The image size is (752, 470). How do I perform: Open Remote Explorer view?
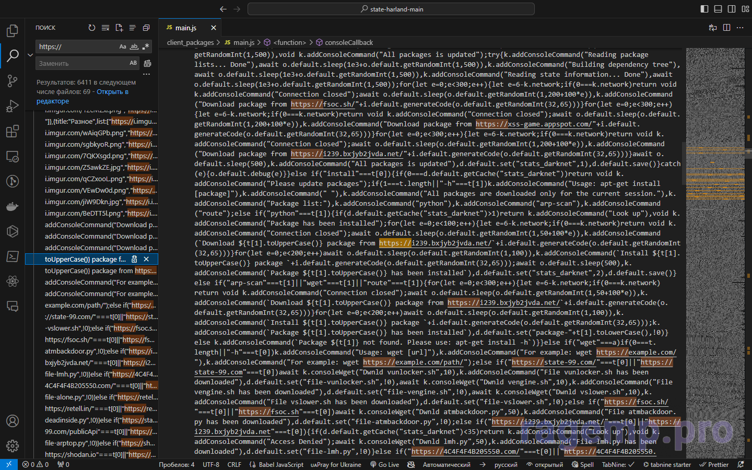click(13, 156)
